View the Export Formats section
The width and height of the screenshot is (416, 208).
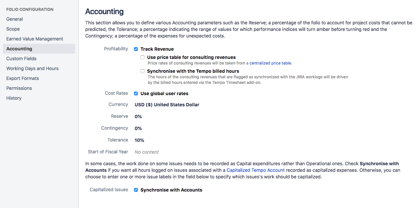pyautogui.click(x=22, y=78)
